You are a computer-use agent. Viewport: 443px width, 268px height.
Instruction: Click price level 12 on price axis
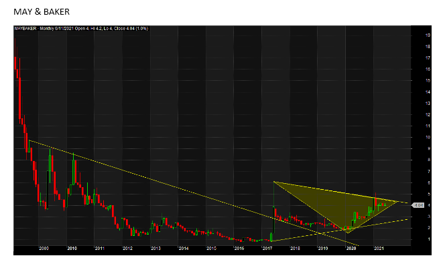[428, 115]
